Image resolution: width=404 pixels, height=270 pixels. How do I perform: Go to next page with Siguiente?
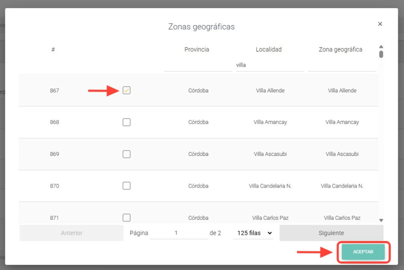pos(331,233)
